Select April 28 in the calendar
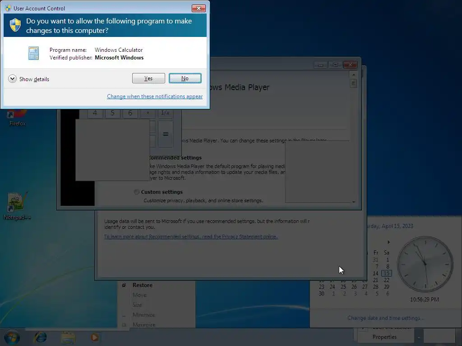The height and width of the screenshot is (346, 462). [x=375, y=287]
